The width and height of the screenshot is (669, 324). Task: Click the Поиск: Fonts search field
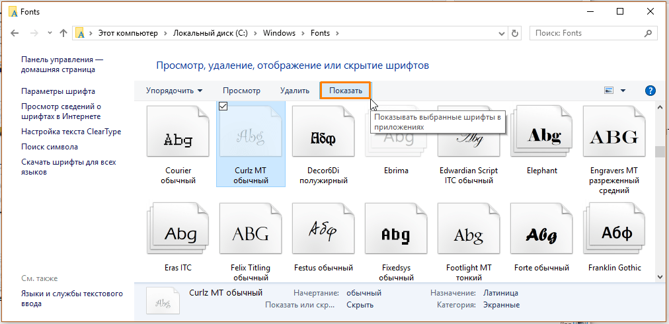point(586,33)
